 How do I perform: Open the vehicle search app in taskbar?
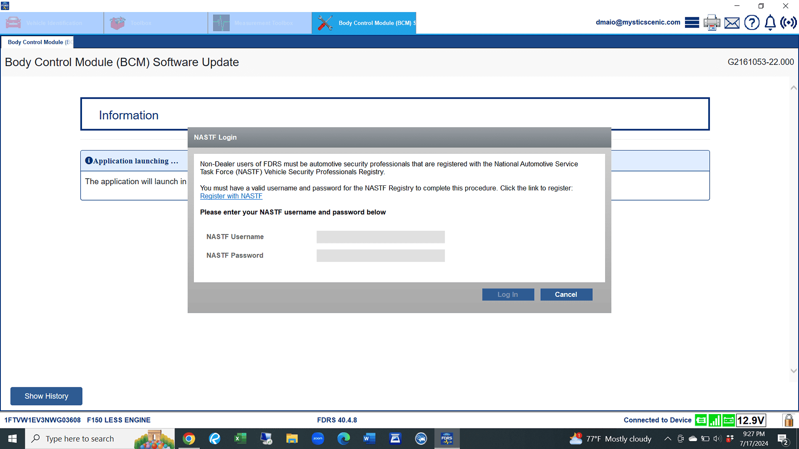pyautogui.click(x=421, y=438)
